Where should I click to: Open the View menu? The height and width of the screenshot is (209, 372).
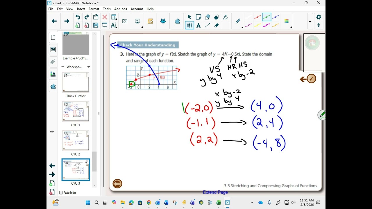(70, 9)
